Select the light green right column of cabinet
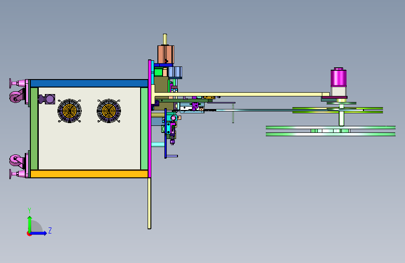The width and height of the screenshot is (405, 263). pyautogui.click(x=144, y=128)
